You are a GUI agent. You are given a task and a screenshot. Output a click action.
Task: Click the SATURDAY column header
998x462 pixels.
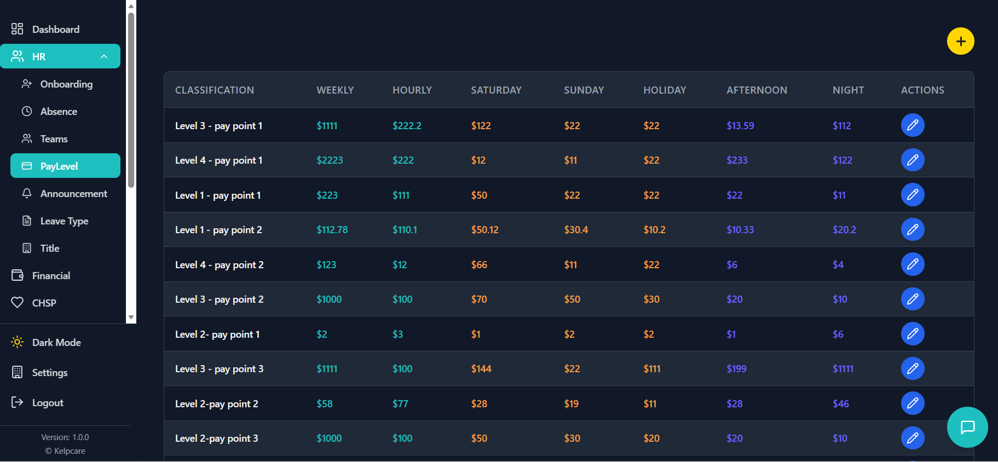[496, 90]
